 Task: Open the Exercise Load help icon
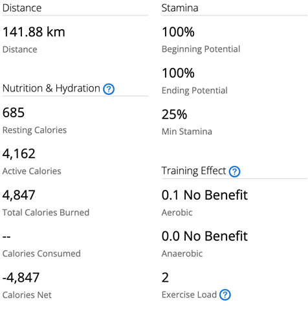pyautogui.click(x=225, y=295)
